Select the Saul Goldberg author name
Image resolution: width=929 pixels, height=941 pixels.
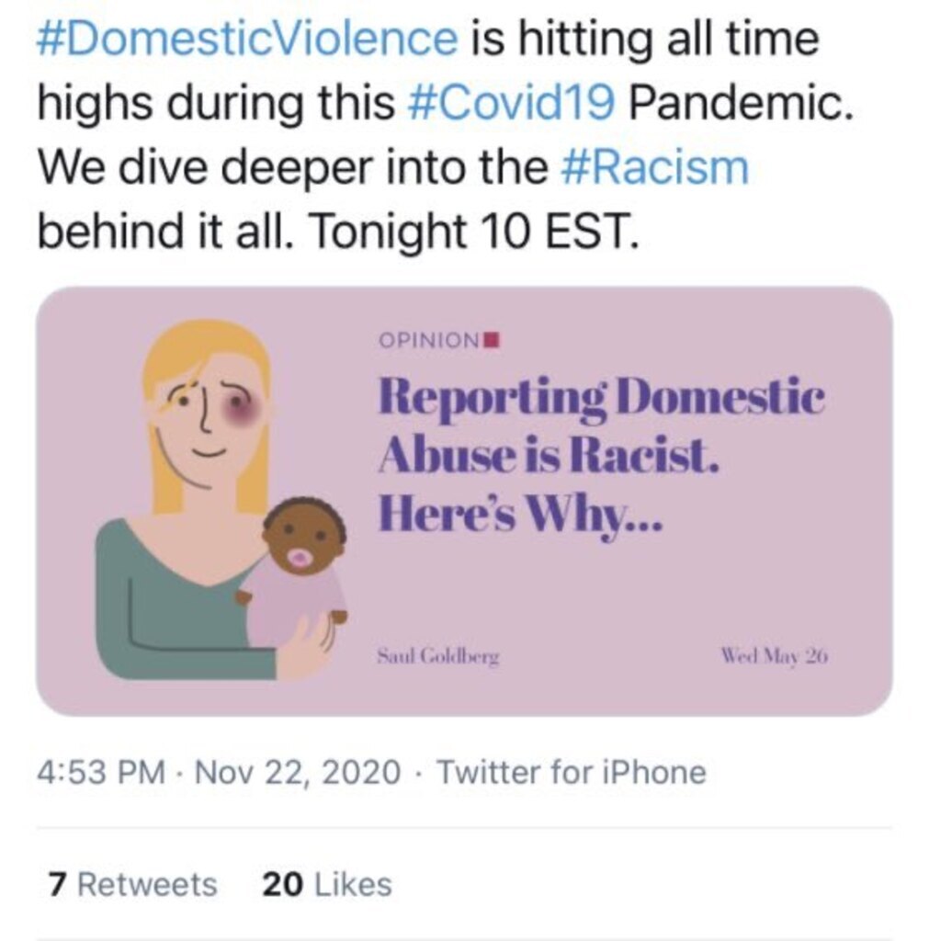pyautogui.click(x=438, y=657)
